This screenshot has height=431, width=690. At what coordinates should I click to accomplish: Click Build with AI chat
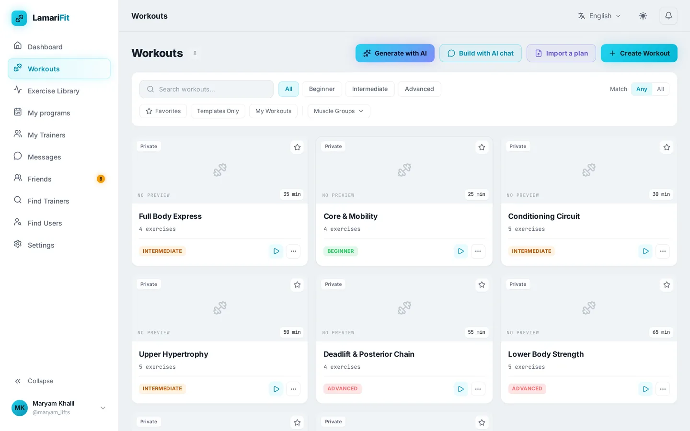pyautogui.click(x=481, y=53)
